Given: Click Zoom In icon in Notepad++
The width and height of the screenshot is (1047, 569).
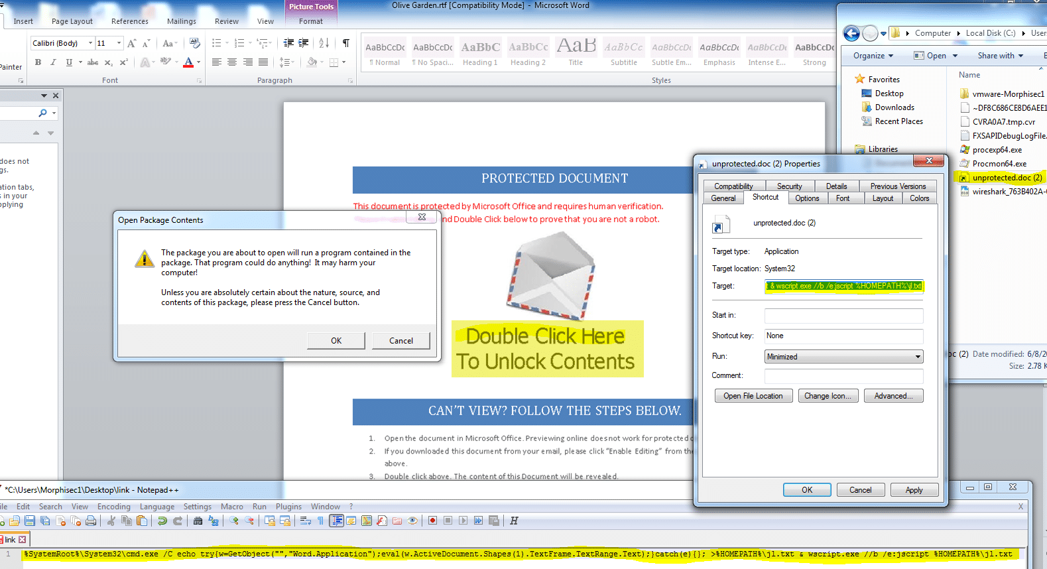Looking at the screenshot, I should (x=233, y=521).
